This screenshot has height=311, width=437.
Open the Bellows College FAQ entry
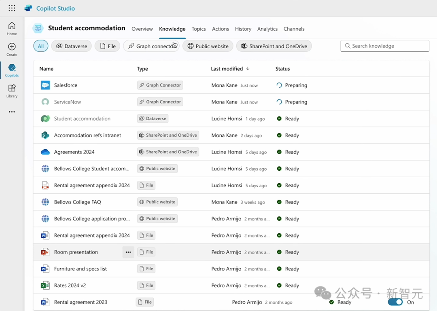[x=77, y=202]
